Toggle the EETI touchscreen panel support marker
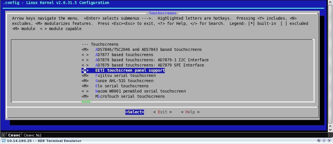The image size is (333, 144). coord(85,70)
